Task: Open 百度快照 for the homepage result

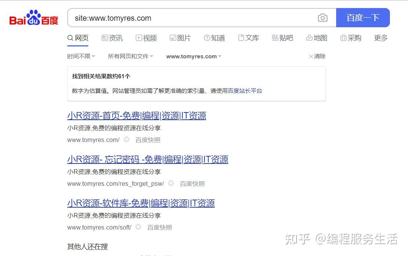Action: [148, 140]
